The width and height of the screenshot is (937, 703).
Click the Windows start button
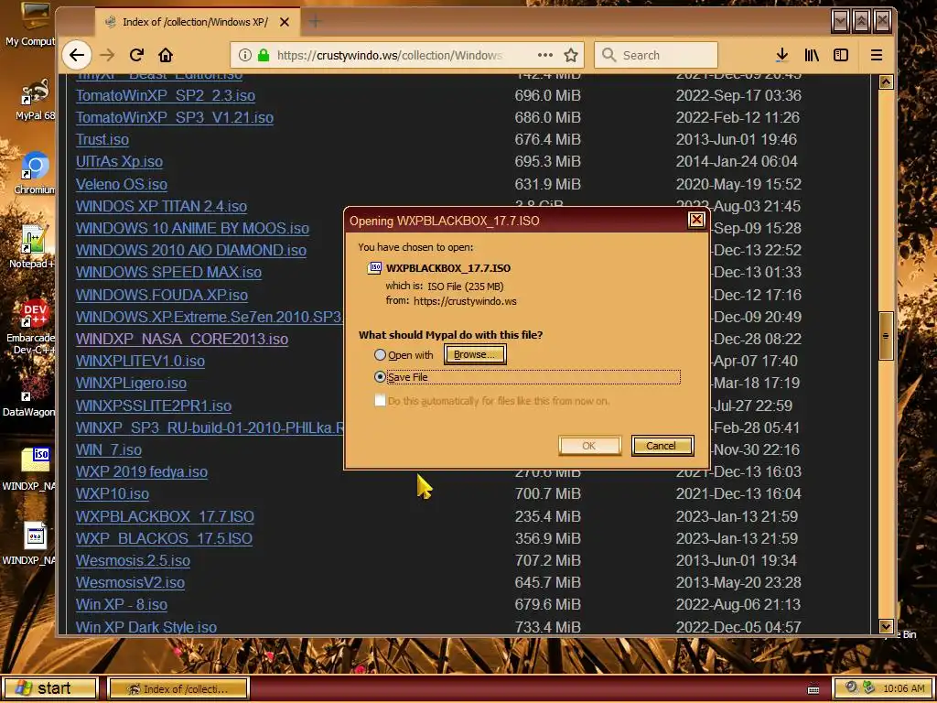pos(49,688)
